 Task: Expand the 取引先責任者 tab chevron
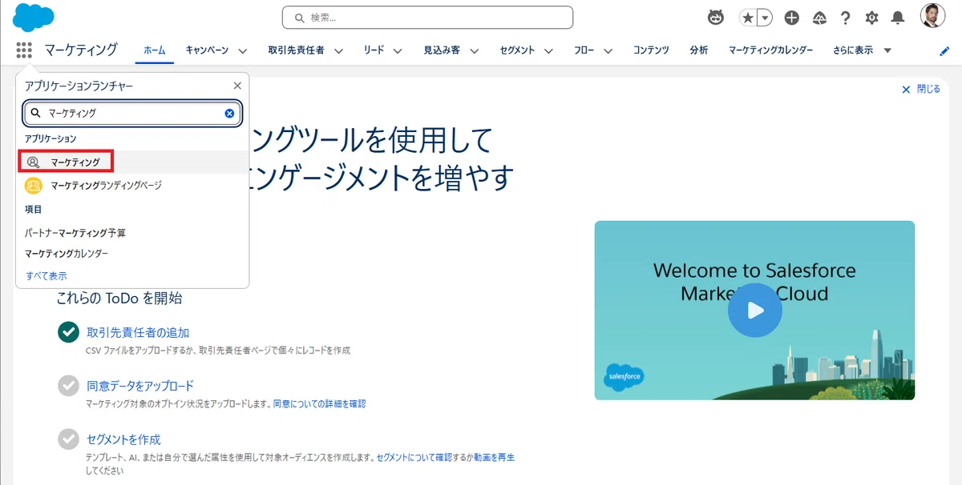pyautogui.click(x=338, y=51)
